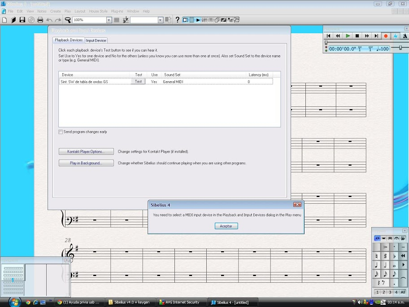
Task: Enable Send program changes early checkbox
Action: click(x=61, y=132)
